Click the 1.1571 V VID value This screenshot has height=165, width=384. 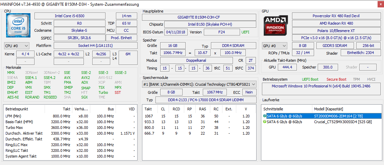(127, 133)
